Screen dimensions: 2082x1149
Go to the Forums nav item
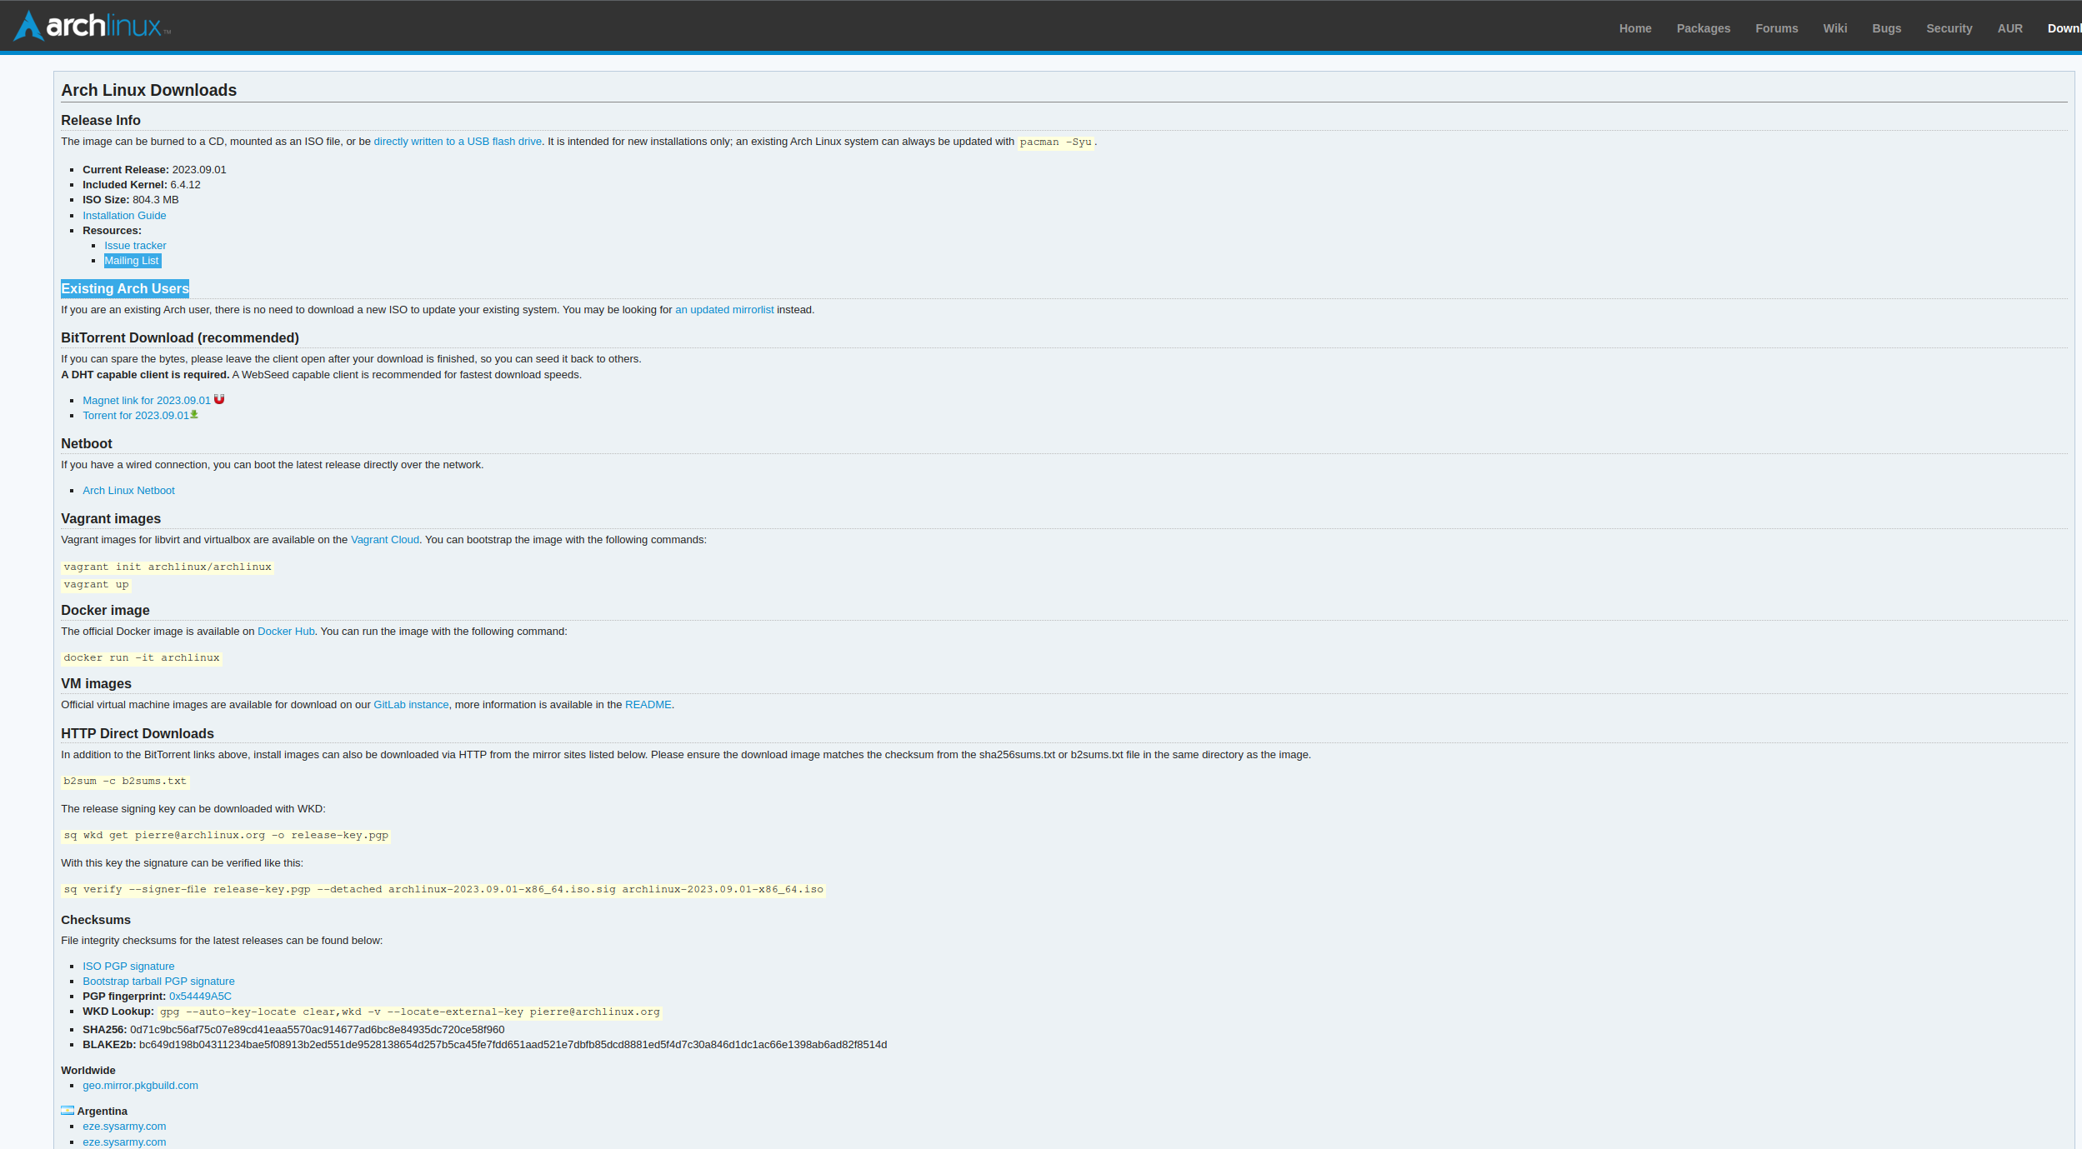[1776, 28]
